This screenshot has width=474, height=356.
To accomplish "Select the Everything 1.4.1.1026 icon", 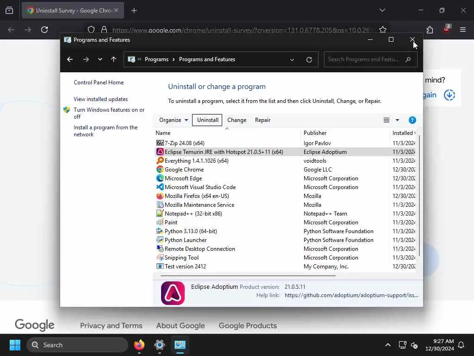I will coord(160,160).
